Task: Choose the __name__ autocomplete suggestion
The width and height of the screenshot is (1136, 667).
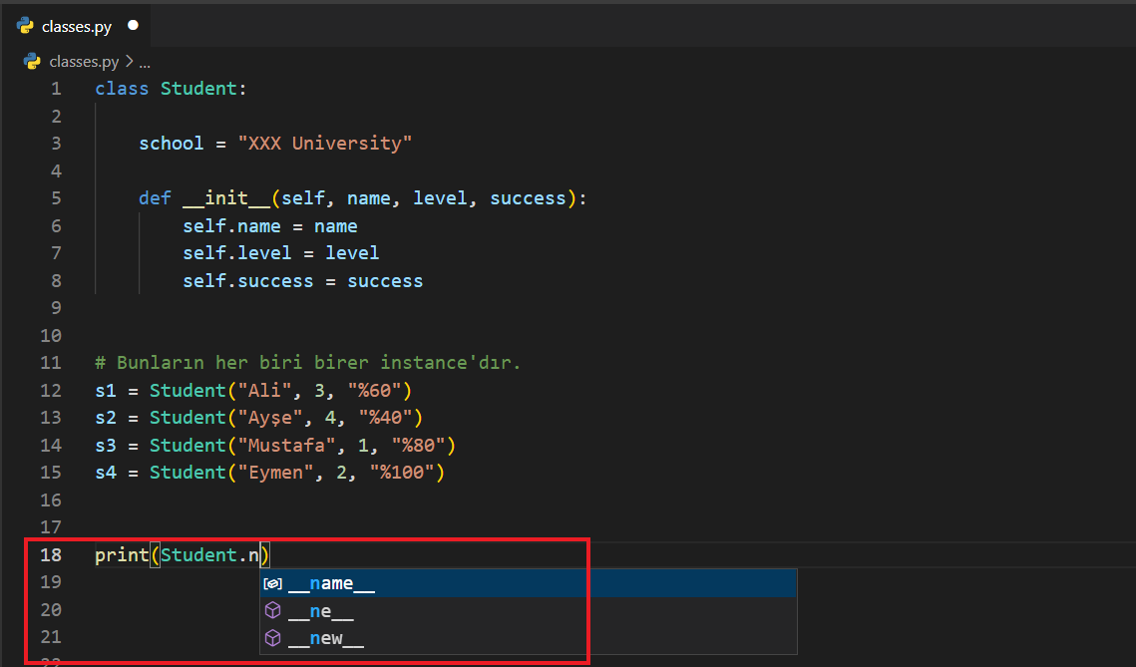Action: tap(331, 584)
